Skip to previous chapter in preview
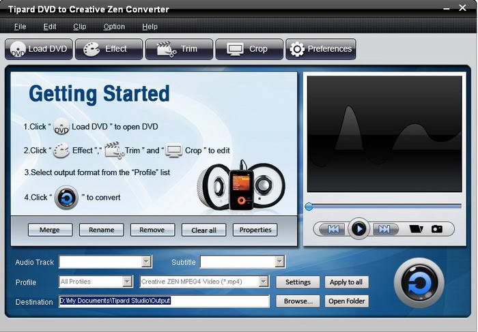This screenshot has height=332, width=478. click(333, 229)
